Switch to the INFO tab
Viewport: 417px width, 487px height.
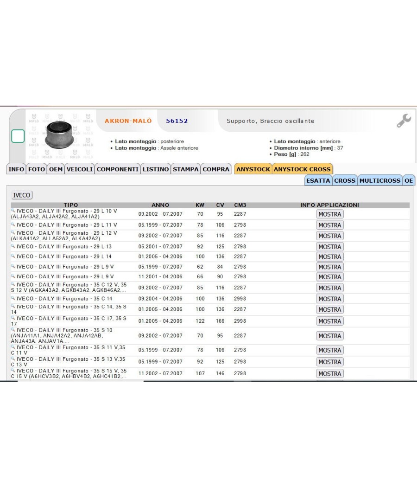(16, 169)
